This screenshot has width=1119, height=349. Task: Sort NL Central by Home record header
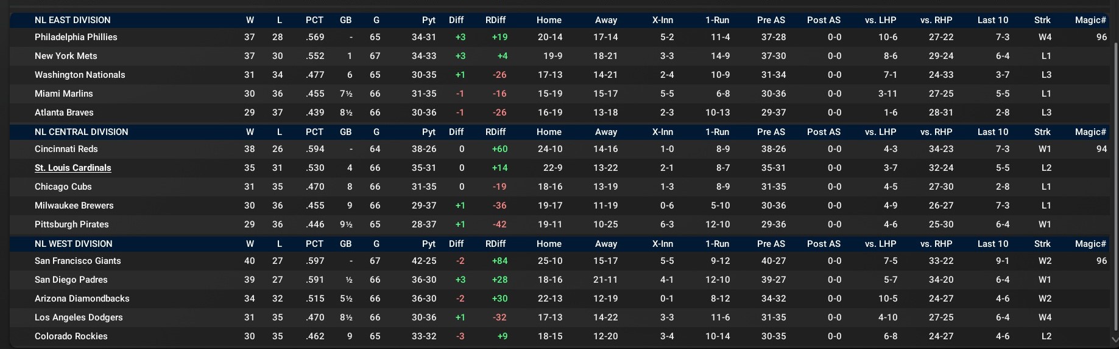coord(549,132)
